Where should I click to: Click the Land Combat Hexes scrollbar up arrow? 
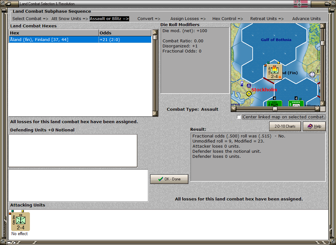(155, 32)
